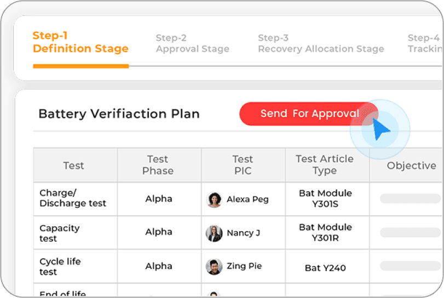Screen dimensions: 444x298
Task: Click the Bat Y240 article cell
Action: 325,268
